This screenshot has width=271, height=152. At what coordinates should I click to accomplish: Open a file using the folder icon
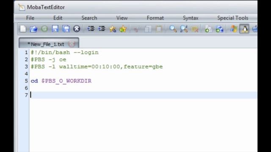click(x=34, y=29)
